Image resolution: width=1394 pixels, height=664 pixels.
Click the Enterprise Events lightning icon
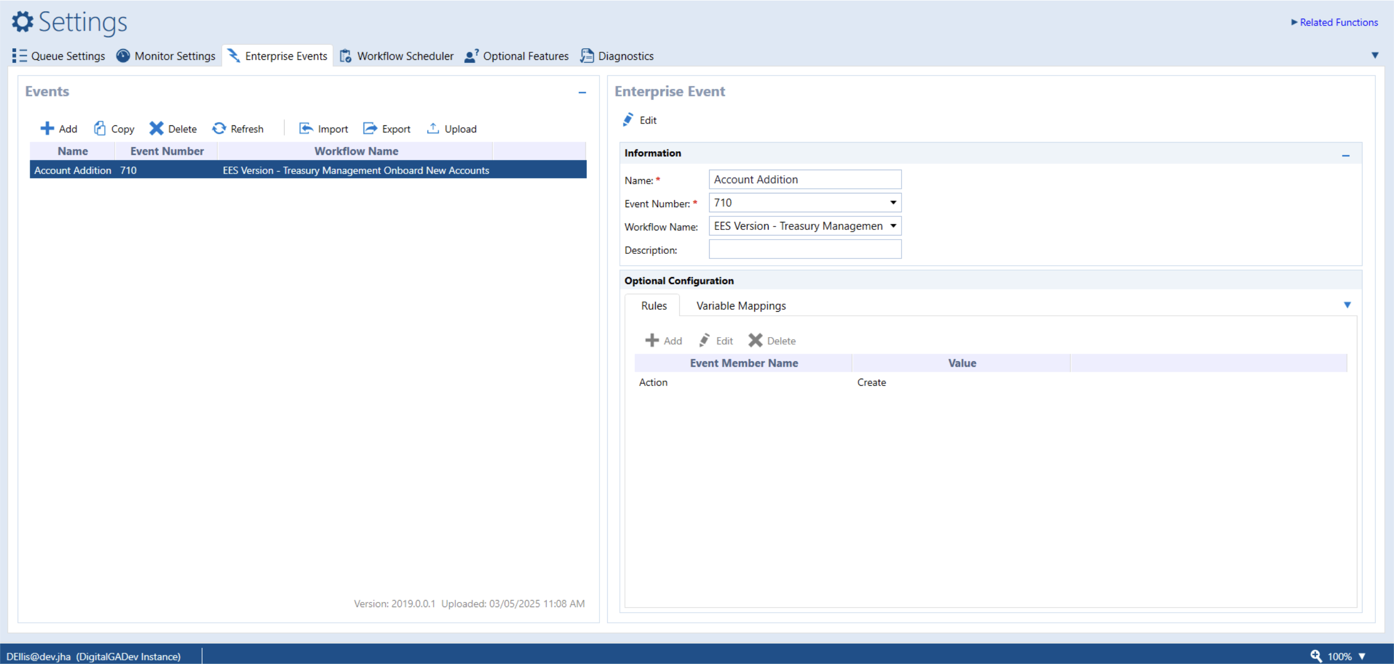pos(234,56)
